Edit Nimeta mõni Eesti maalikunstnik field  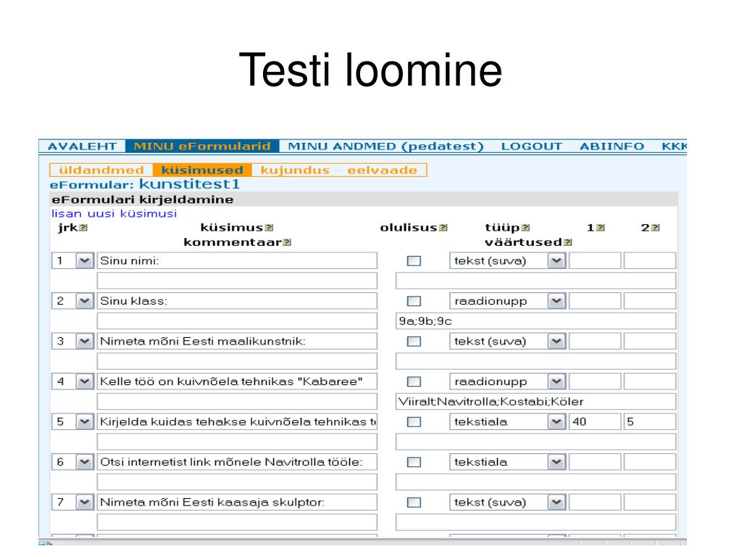(x=237, y=342)
